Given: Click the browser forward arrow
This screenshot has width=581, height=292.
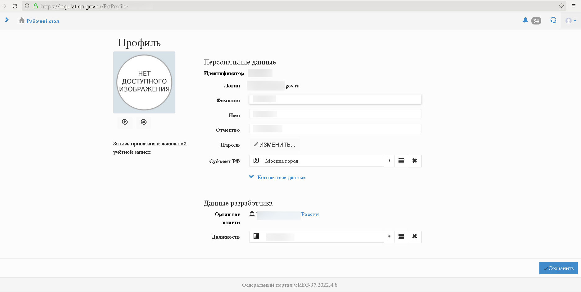Looking at the screenshot, I should point(4,6).
